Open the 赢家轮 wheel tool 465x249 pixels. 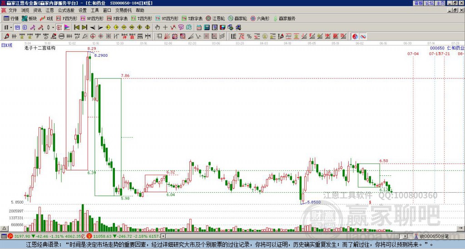(x=237, y=18)
